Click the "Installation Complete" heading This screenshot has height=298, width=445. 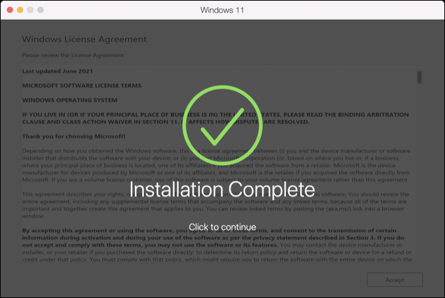click(x=222, y=189)
